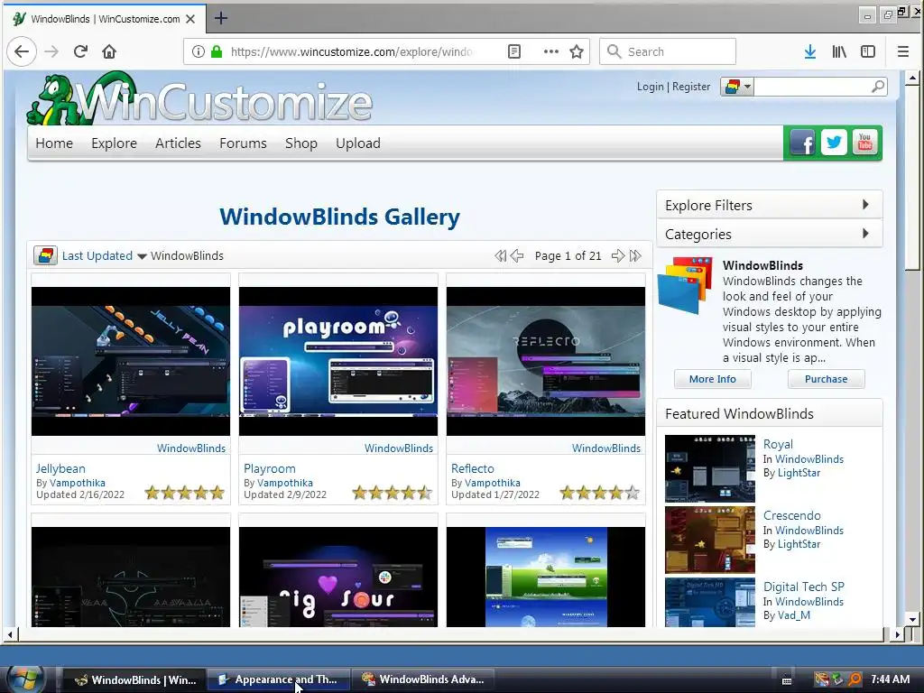This screenshot has height=693, width=924.
Task: Click the Register link
Action: (691, 87)
